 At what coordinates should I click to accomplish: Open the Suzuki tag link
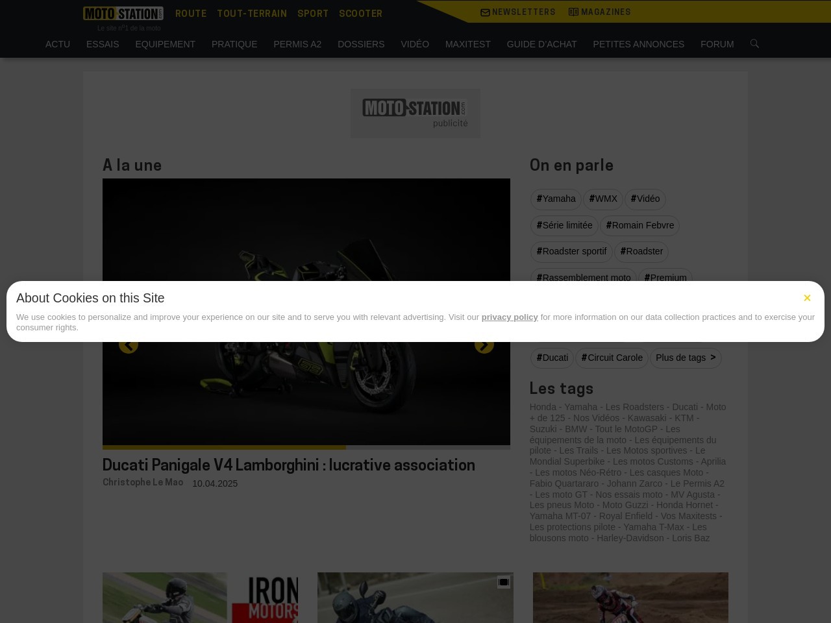543,429
